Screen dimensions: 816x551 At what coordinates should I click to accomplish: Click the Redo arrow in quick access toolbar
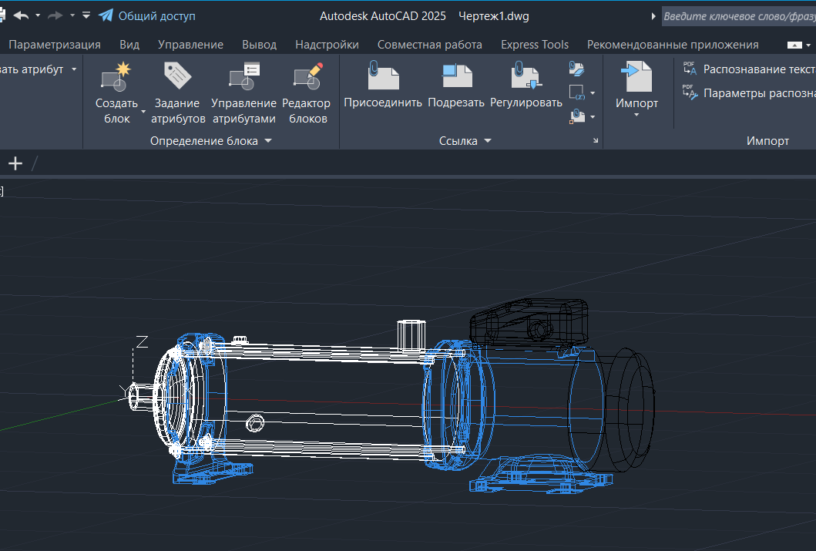[x=55, y=15]
